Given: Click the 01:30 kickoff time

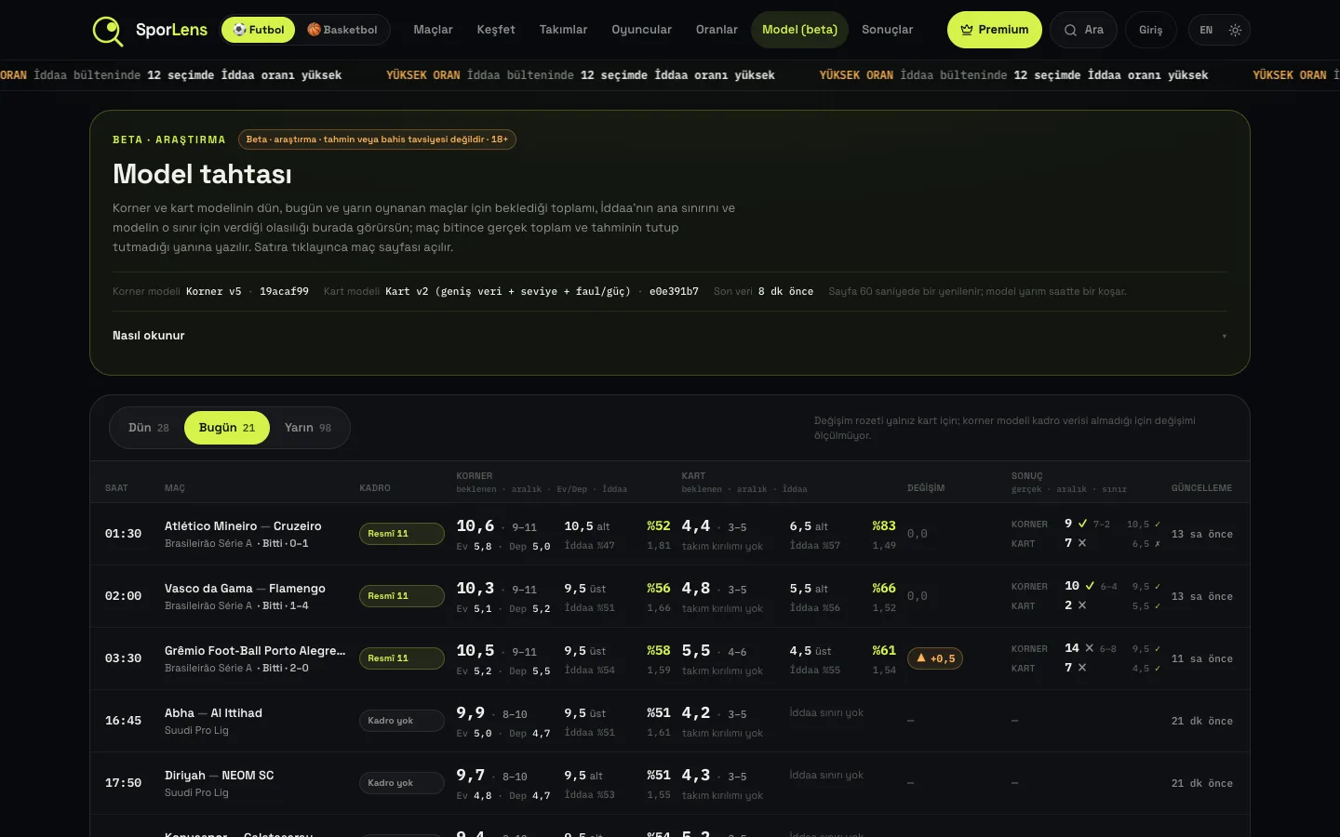Looking at the screenshot, I should click(x=123, y=534).
